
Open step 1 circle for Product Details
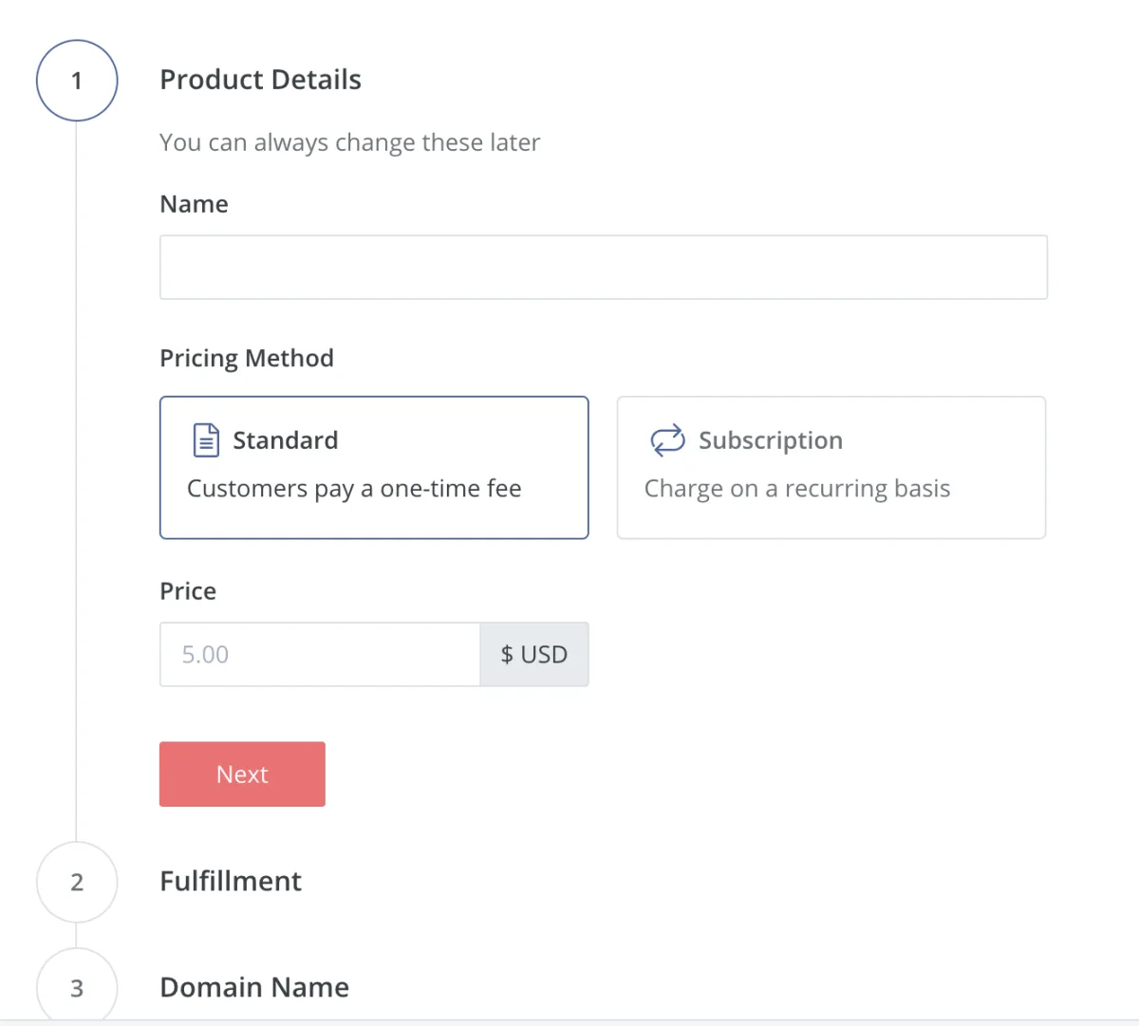click(77, 81)
